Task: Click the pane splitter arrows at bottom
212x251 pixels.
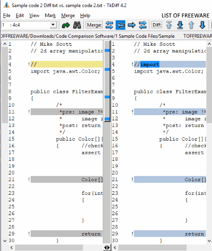Action: 107,248
